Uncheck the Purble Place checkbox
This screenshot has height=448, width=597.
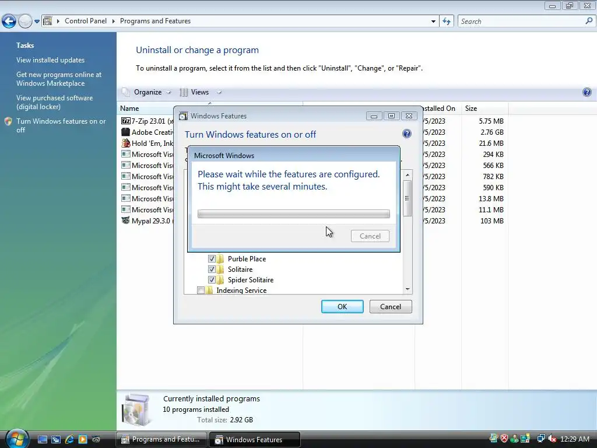click(x=212, y=258)
